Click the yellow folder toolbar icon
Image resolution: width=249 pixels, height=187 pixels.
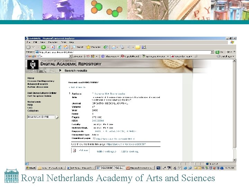tap(138, 47)
